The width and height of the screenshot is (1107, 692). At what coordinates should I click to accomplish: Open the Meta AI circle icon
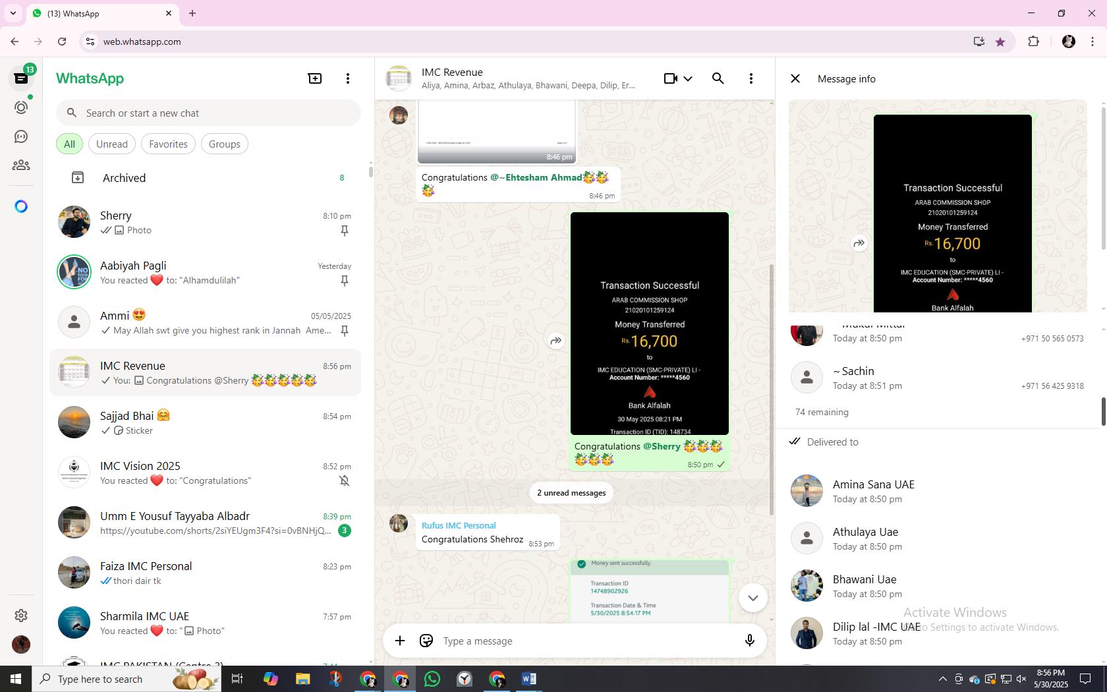click(21, 206)
